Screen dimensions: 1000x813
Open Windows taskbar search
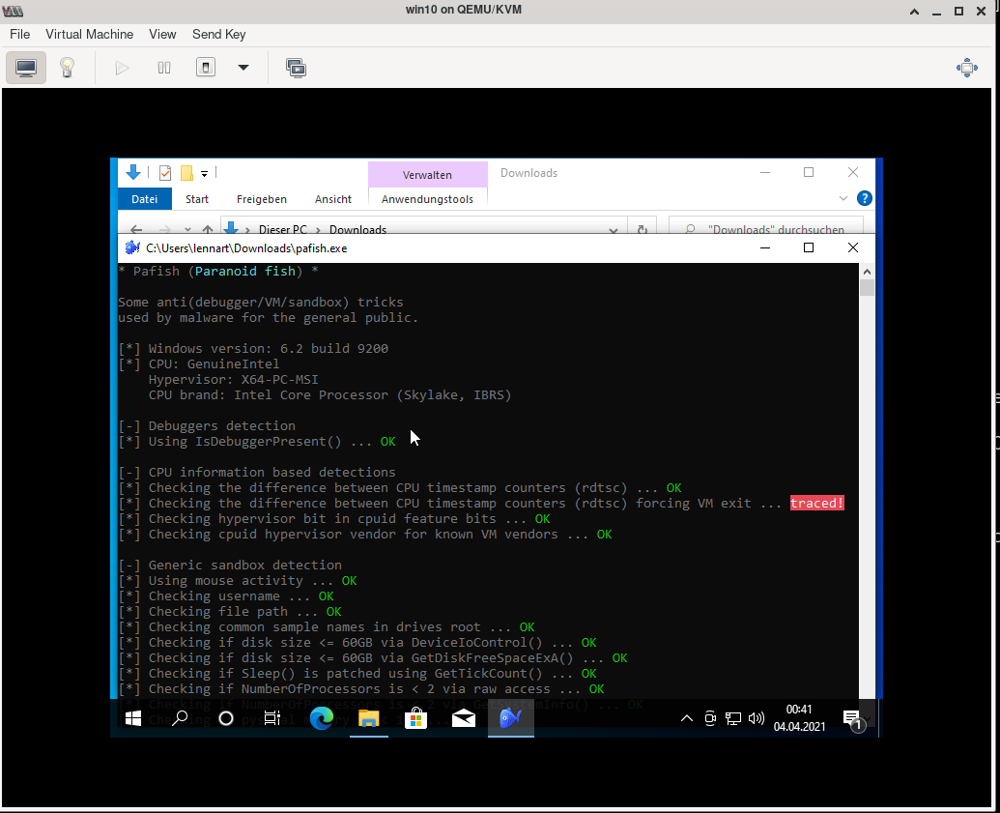click(180, 718)
